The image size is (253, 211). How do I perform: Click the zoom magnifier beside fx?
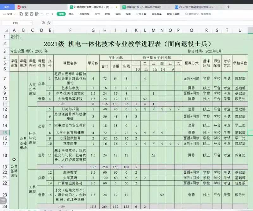(43, 23)
